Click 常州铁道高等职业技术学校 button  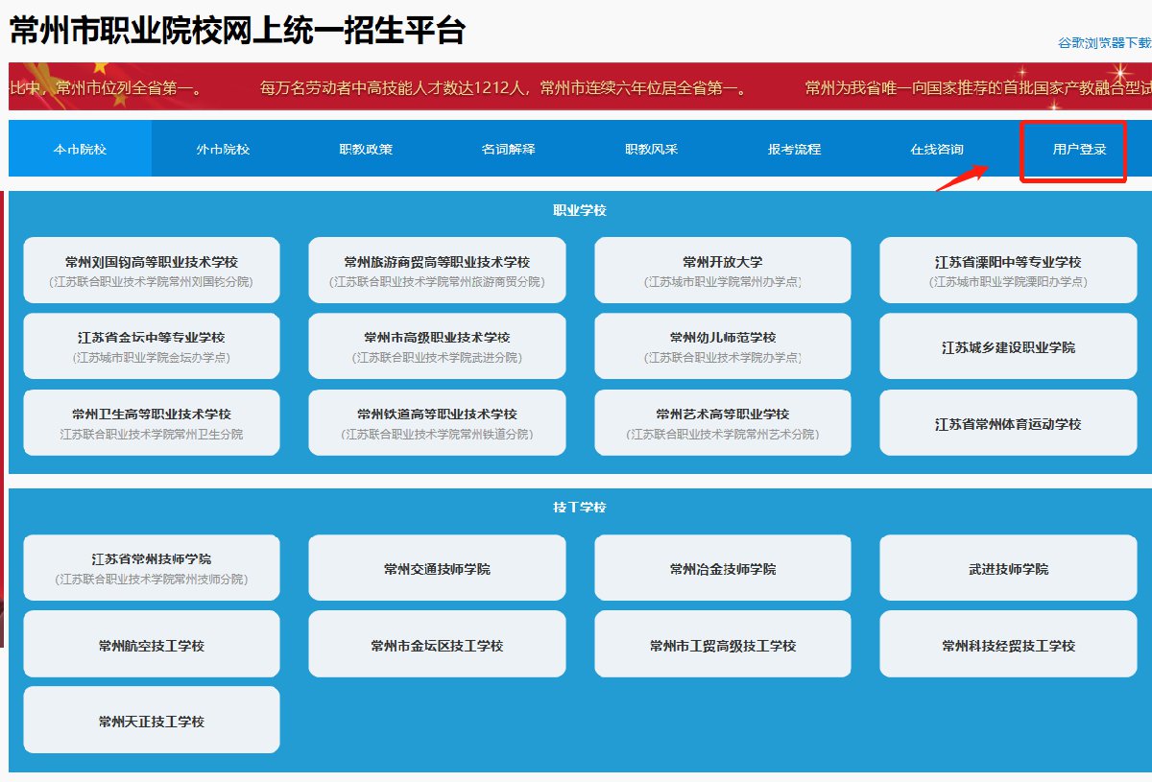point(437,423)
